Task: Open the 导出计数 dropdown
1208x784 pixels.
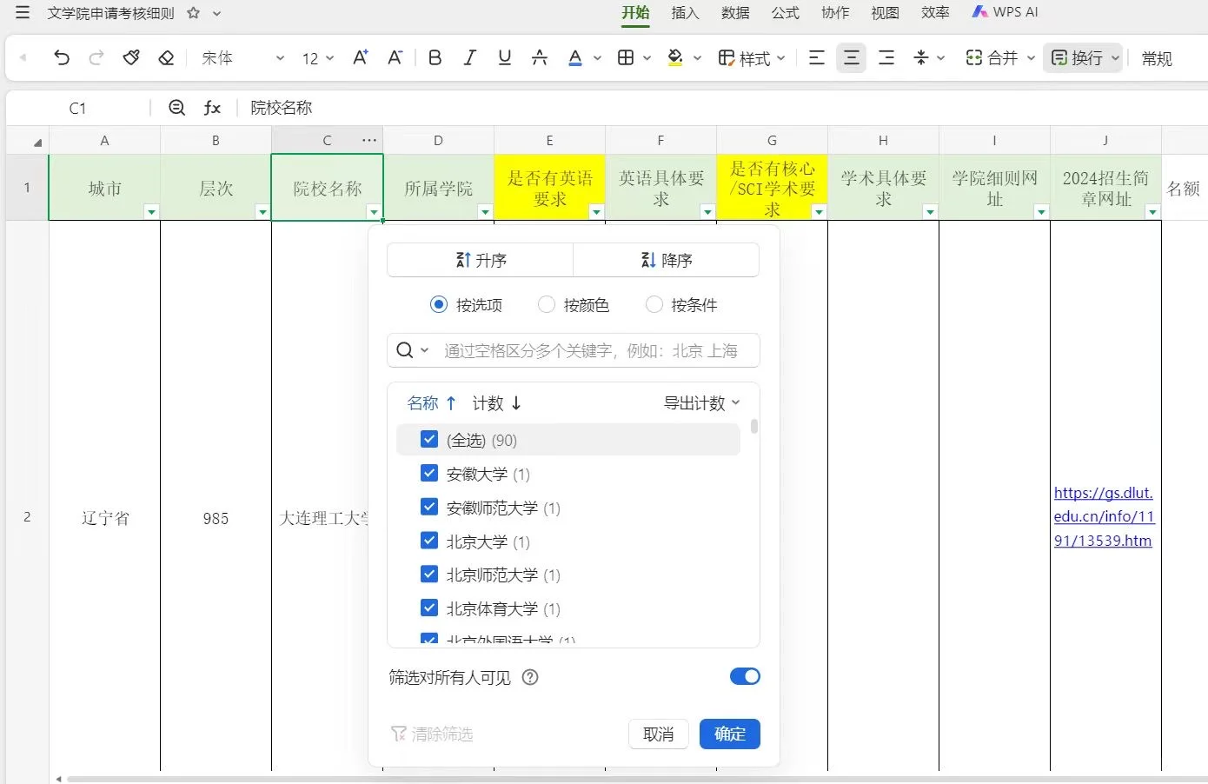Action: pyautogui.click(x=702, y=403)
